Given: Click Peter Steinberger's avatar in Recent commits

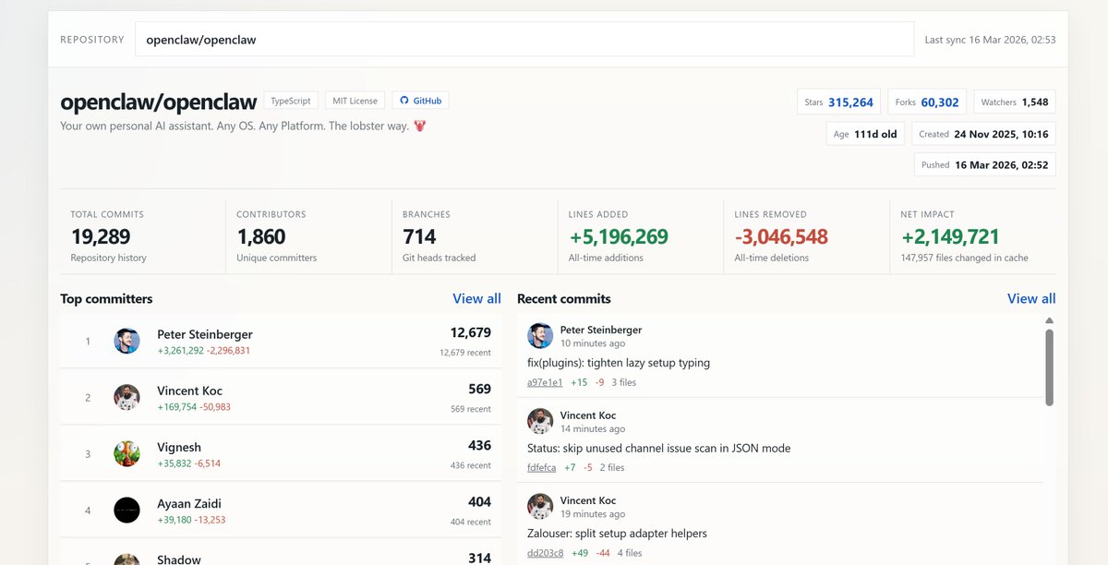Looking at the screenshot, I should point(540,336).
